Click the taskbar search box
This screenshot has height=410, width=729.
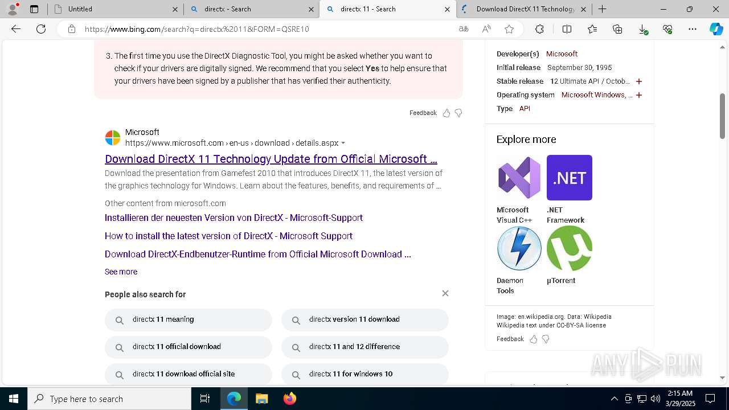(x=109, y=399)
